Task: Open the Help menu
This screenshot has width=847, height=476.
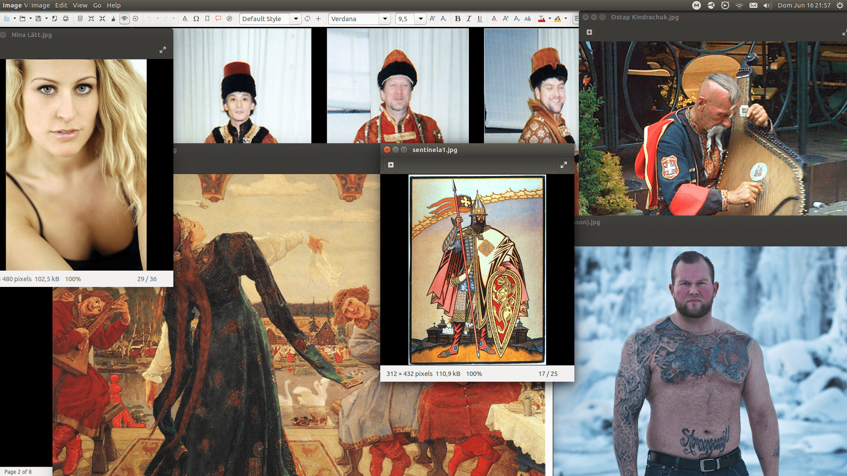Action: pyautogui.click(x=113, y=5)
